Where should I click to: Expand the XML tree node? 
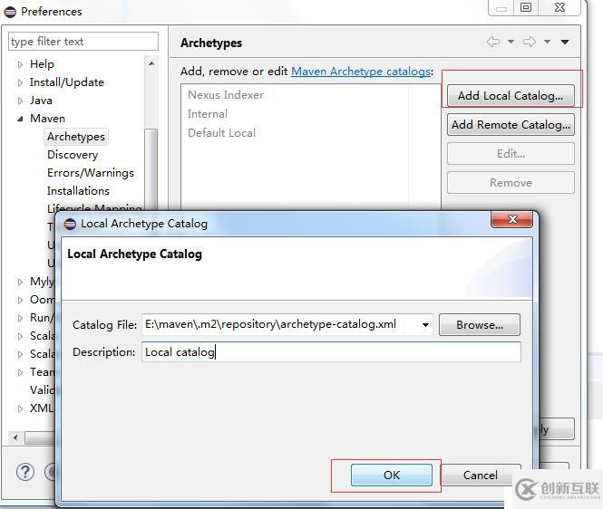(x=20, y=408)
